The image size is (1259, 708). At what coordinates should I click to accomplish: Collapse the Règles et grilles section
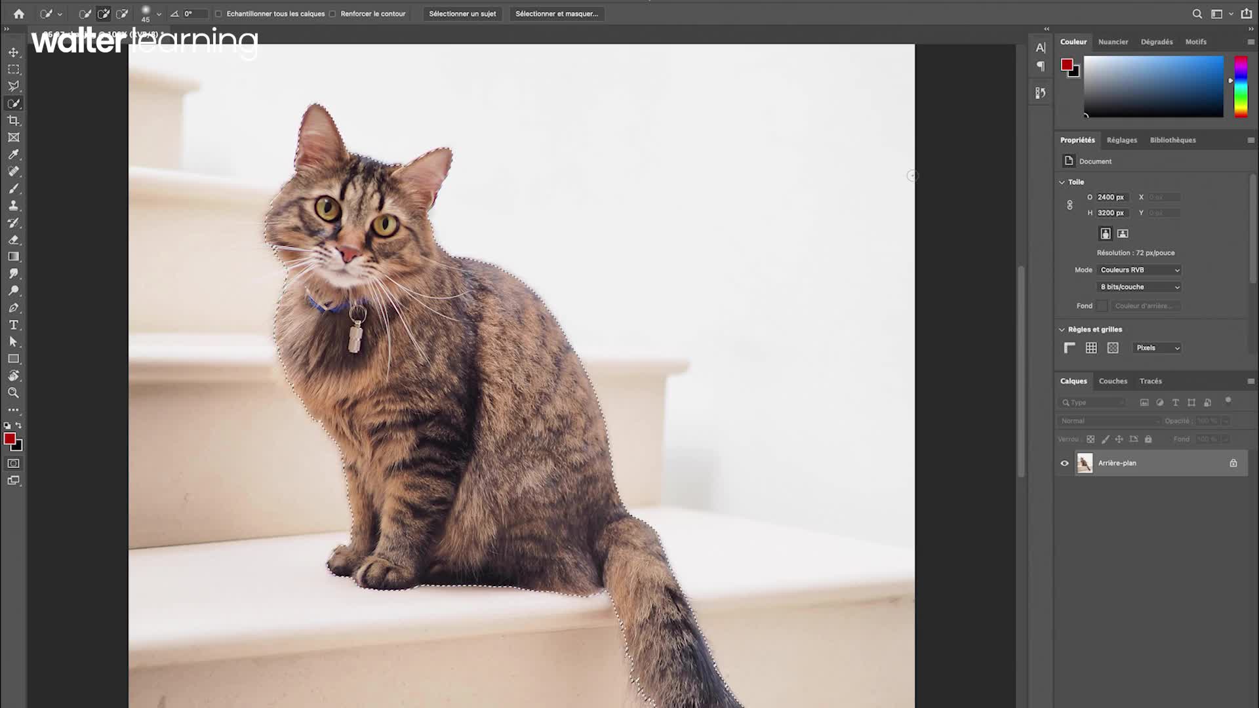point(1062,330)
